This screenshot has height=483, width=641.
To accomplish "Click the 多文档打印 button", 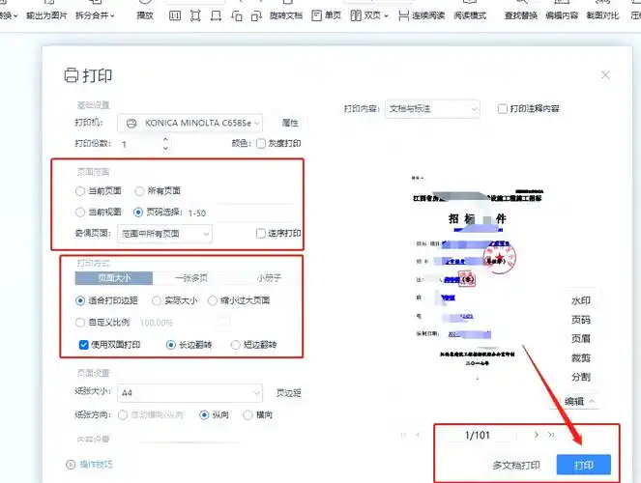I will 516,465.
